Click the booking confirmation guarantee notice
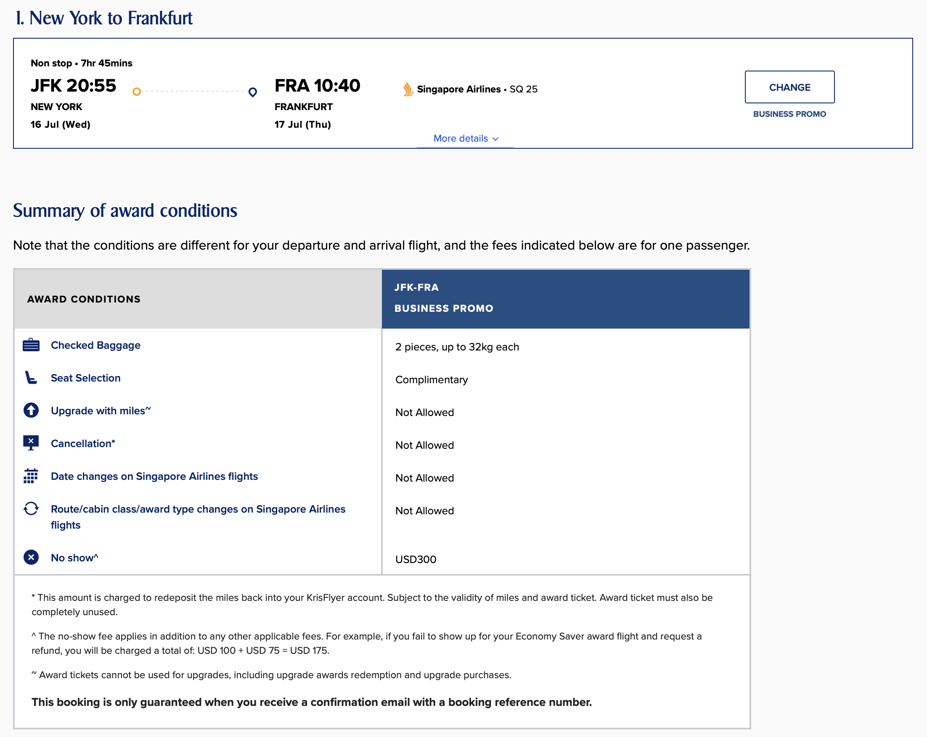The image size is (927, 737). (x=312, y=702)
